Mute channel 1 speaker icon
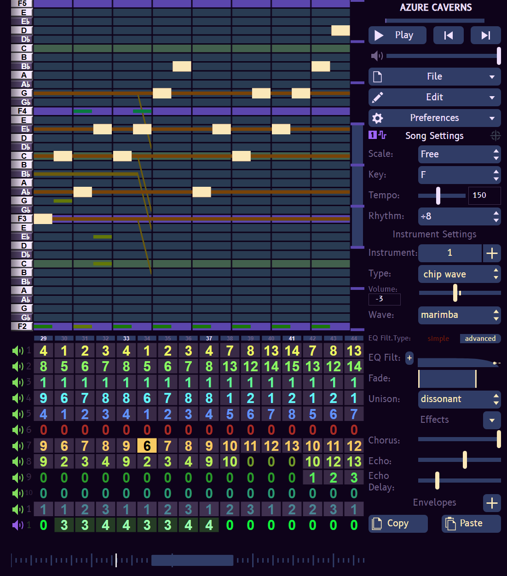Viewport: 507px width, 576px height. pos(17,351)
